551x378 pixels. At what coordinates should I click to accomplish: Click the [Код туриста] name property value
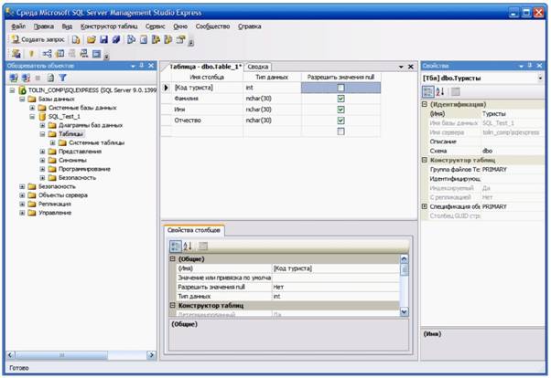[x=336, y=268]
